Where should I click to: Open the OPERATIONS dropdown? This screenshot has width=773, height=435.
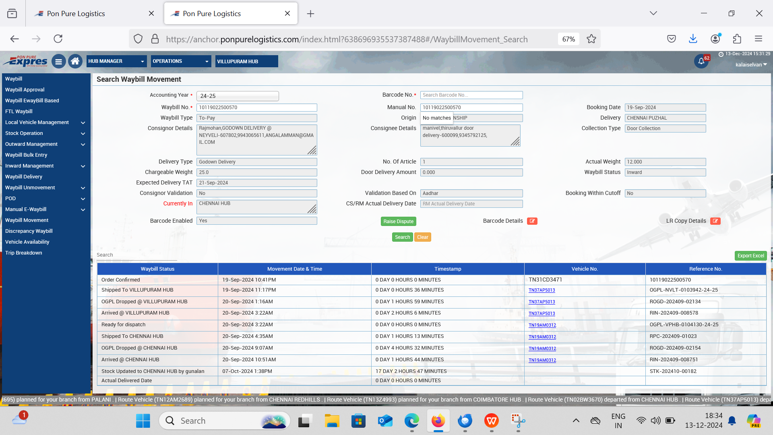180,61
